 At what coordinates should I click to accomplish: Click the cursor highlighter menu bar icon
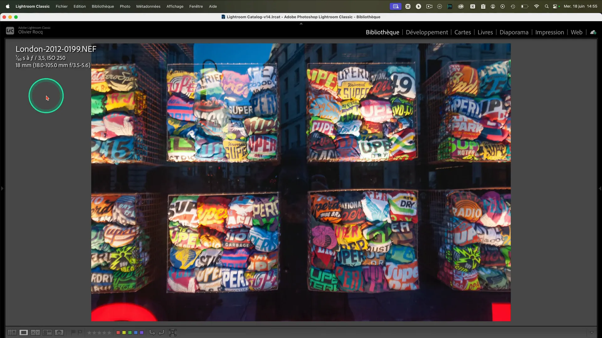pos(418,6)
